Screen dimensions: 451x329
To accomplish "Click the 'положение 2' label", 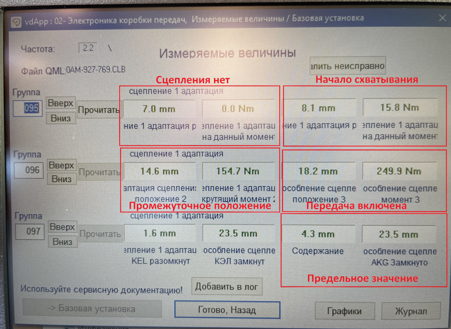I will tap(161, 199).
